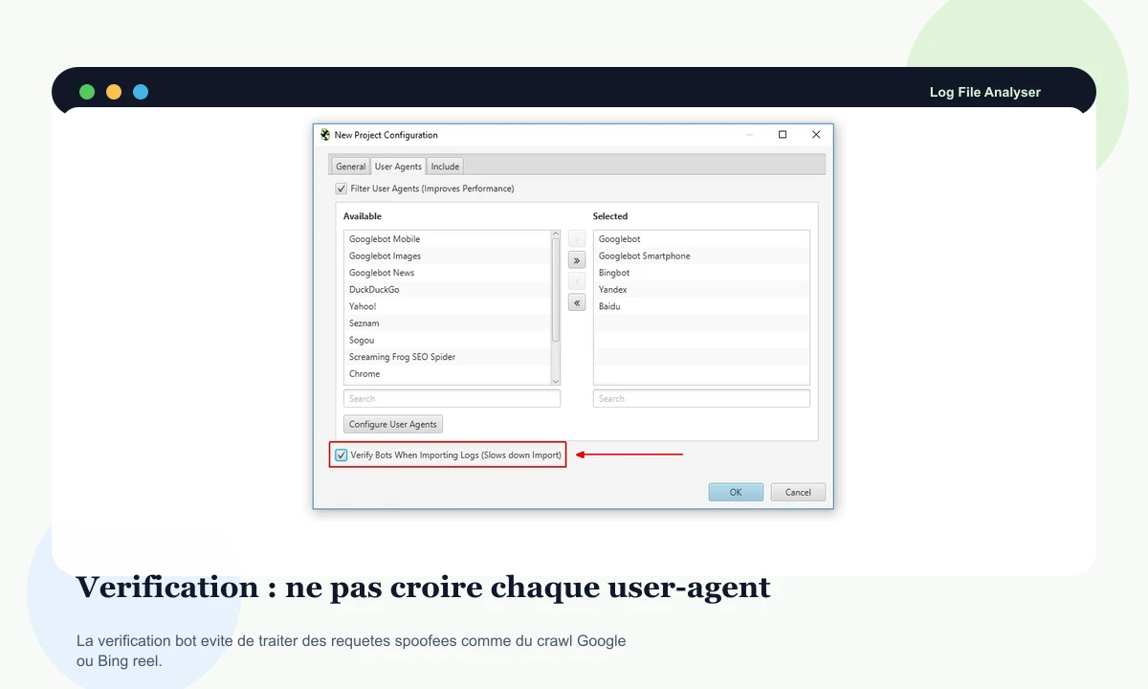This screenshot has height=689, width=1148.
Task: Select Seznam in Available list
Action: pyautogui.click(x=447, y=323)
